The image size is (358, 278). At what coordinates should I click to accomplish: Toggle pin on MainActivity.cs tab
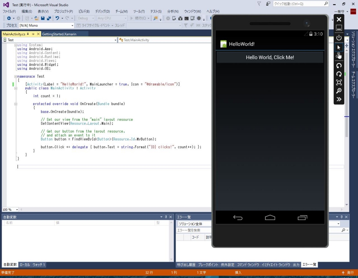[33, 34]
